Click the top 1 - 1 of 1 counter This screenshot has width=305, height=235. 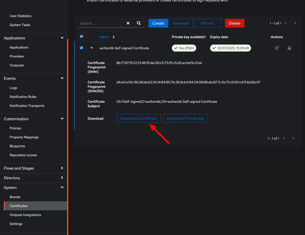(275, 23)
